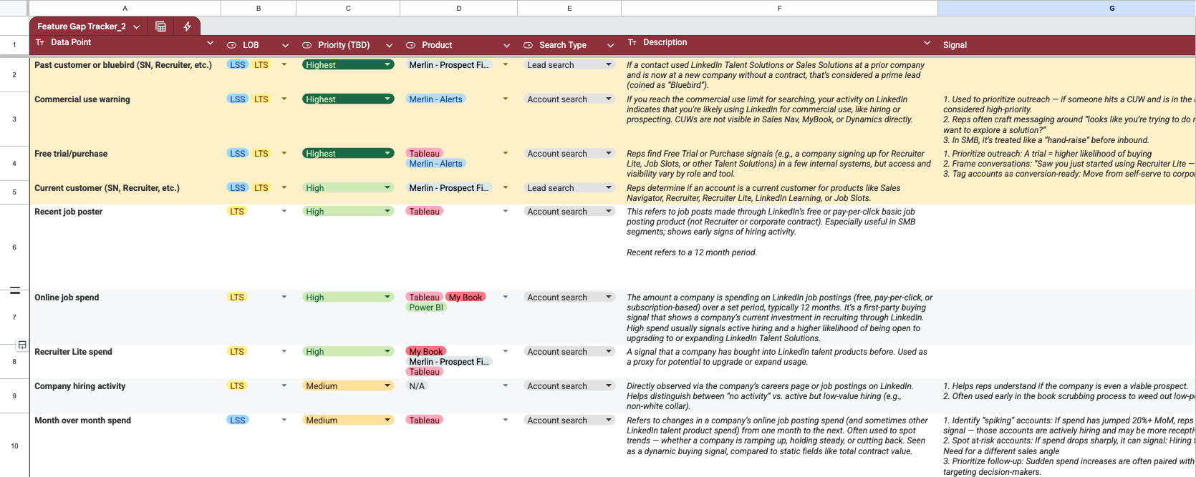Click the row group icon next to row 8
Image resolution: width=1196 pixels, height=477 pixels.
coord(22,345)
